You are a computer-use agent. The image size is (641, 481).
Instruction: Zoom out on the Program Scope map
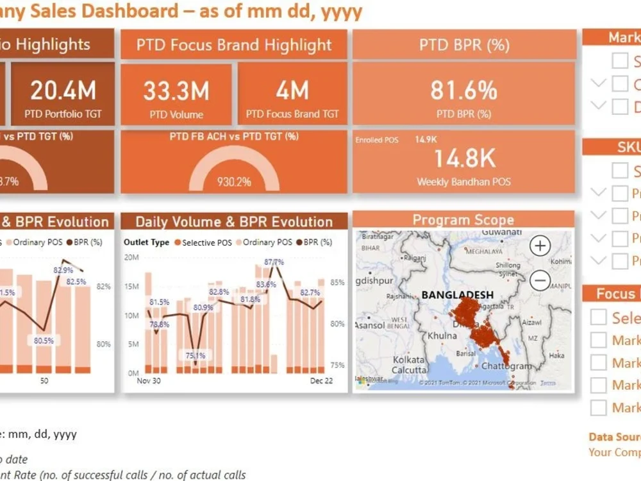(x=540, y=280)
